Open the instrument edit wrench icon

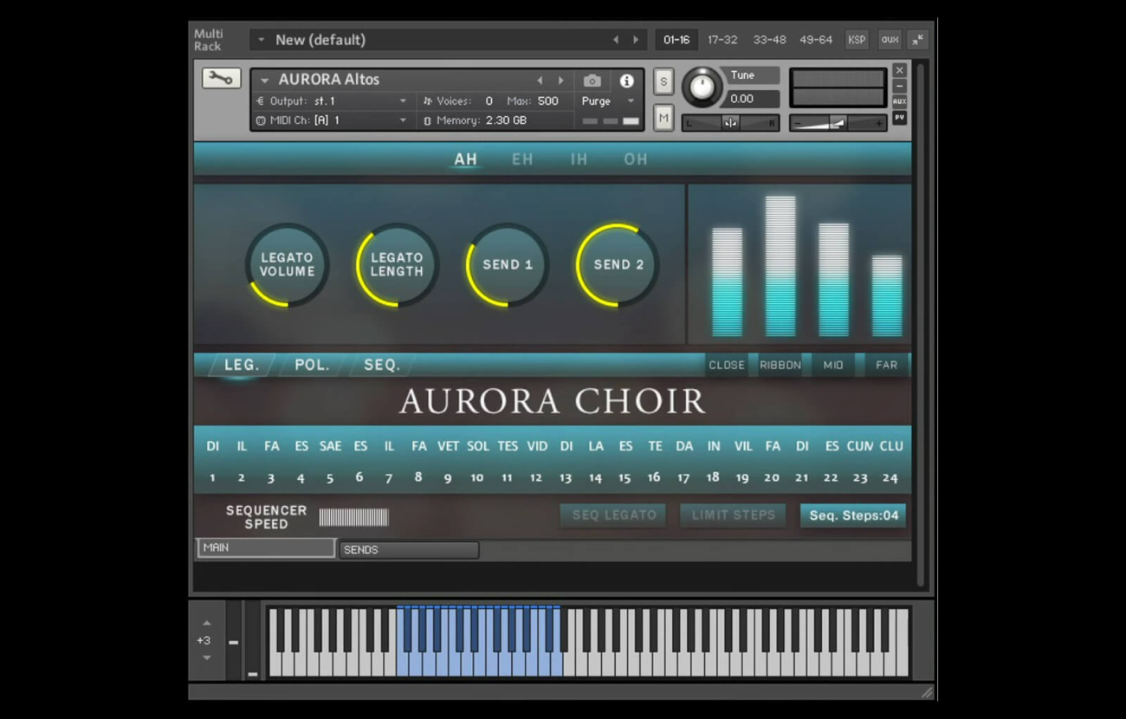(220, 78)
